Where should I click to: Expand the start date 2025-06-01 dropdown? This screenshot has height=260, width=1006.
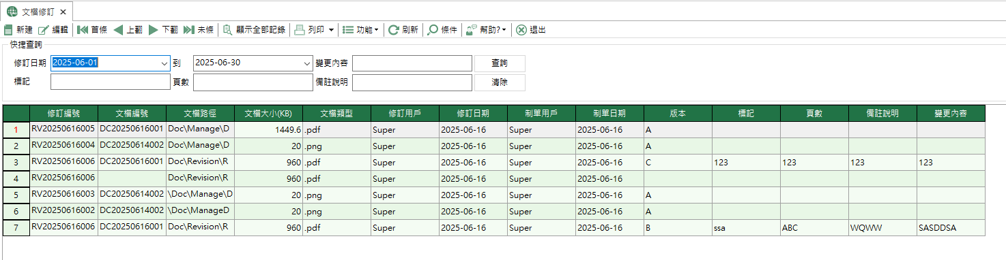[x=164, y=63]
